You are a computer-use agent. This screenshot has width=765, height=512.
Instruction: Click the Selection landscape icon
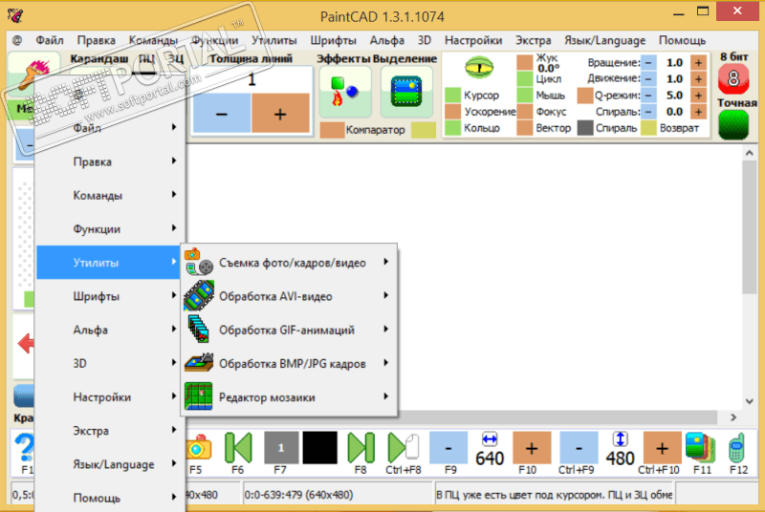pos(406,92)
